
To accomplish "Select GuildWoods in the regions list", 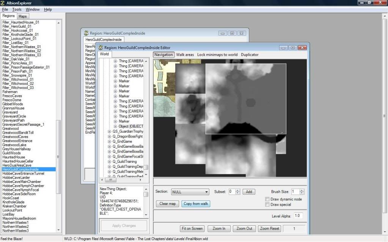I will click(x=11, y=153).
